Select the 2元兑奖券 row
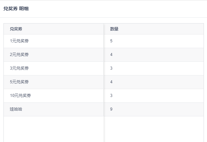This screenshot has height=142, width=207. [104, 55]
